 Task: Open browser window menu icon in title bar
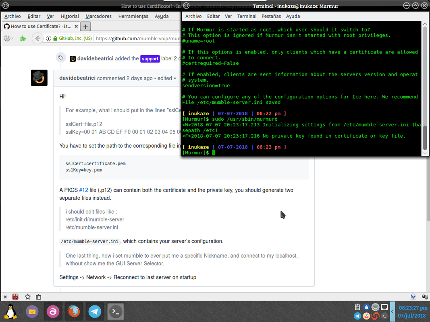point(6,6)
